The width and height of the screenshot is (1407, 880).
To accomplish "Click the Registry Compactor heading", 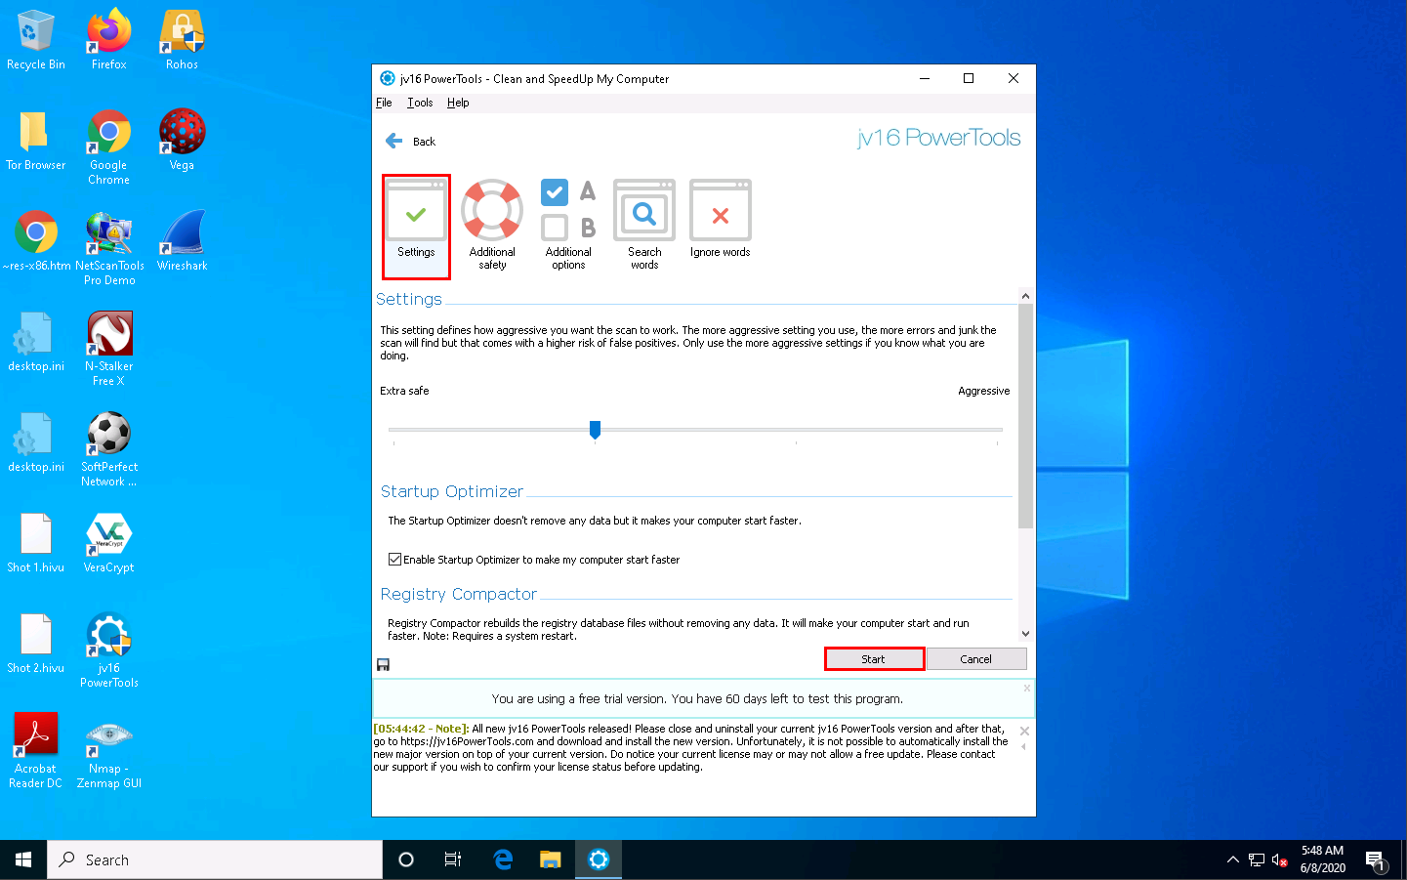I will coord(459,594).
